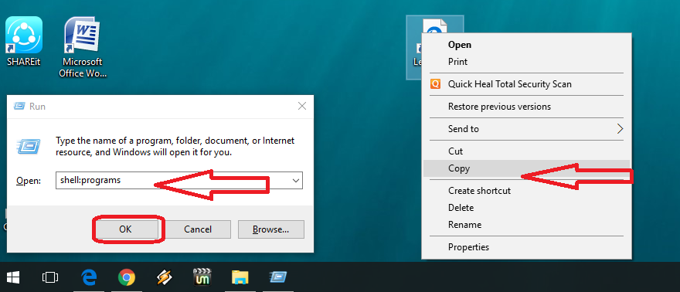Launch Google Chrome from the taskbar
The height and width of the screenshot is (292, 680).
coord(126,277)
